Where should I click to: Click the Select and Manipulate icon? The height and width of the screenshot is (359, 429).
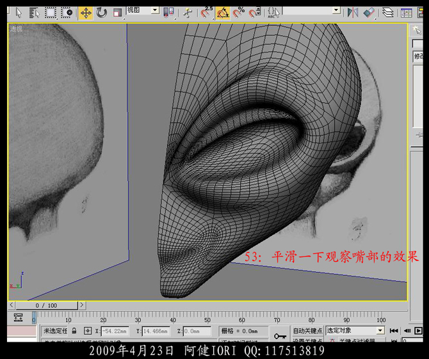pos(188,13)
